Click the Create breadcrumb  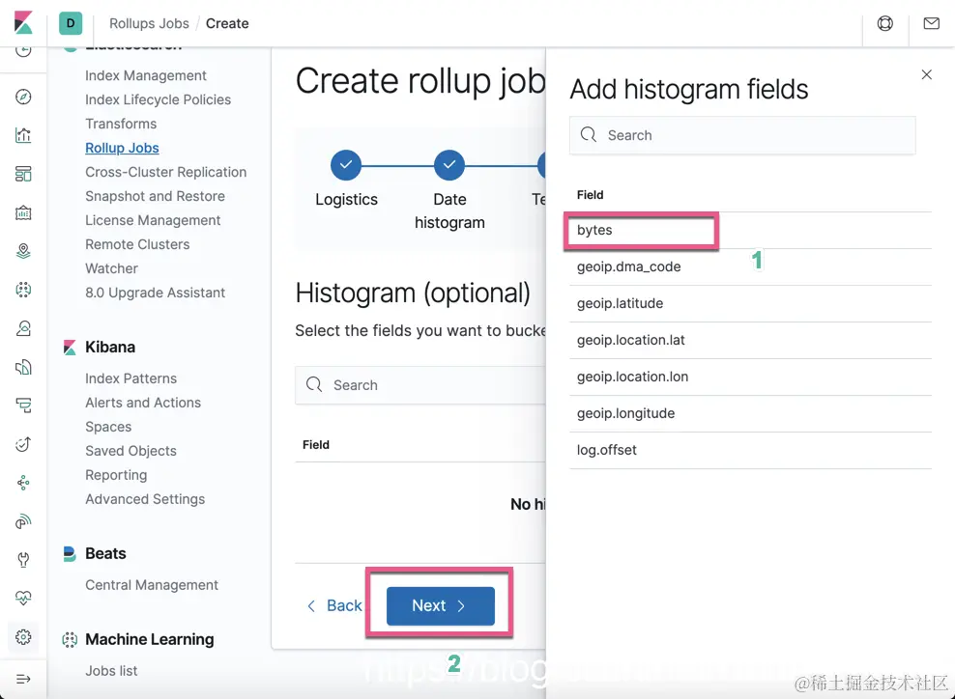[227, 23]
